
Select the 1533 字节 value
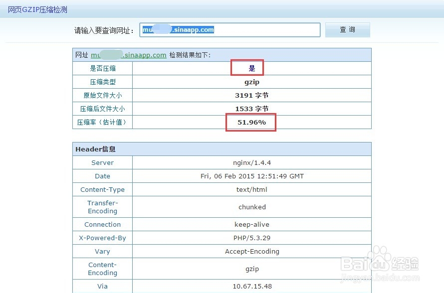pyautogui.click(x=252, y=109)
